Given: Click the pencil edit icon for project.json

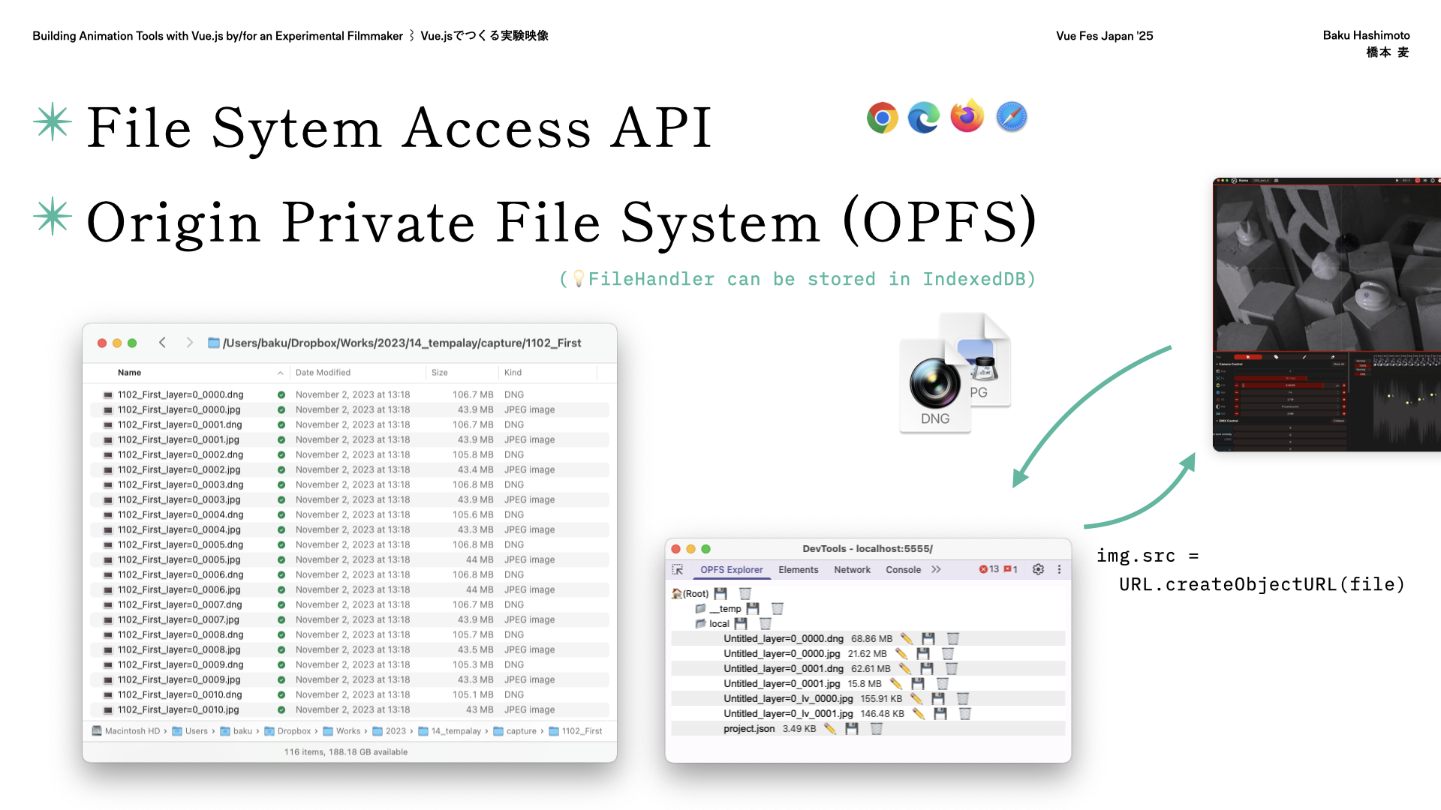Looking at the screenshot, I should point(830,729).
